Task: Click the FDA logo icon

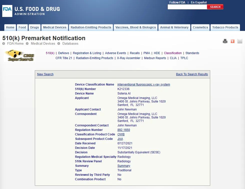Action: coord(7,11)
